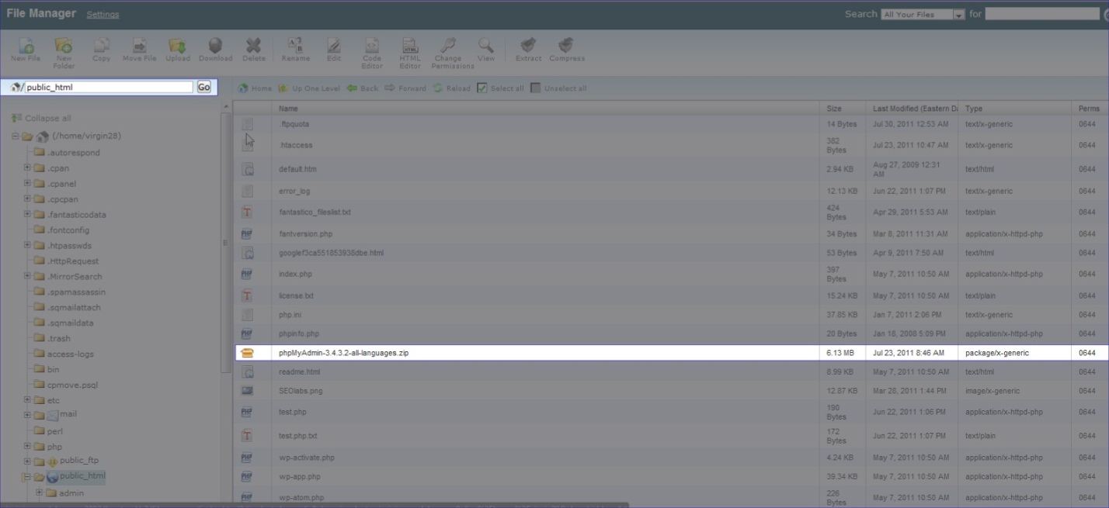Select the access-logs tree folder
The height and width of the screenshot is (508, 1109).
pos(71,354)
